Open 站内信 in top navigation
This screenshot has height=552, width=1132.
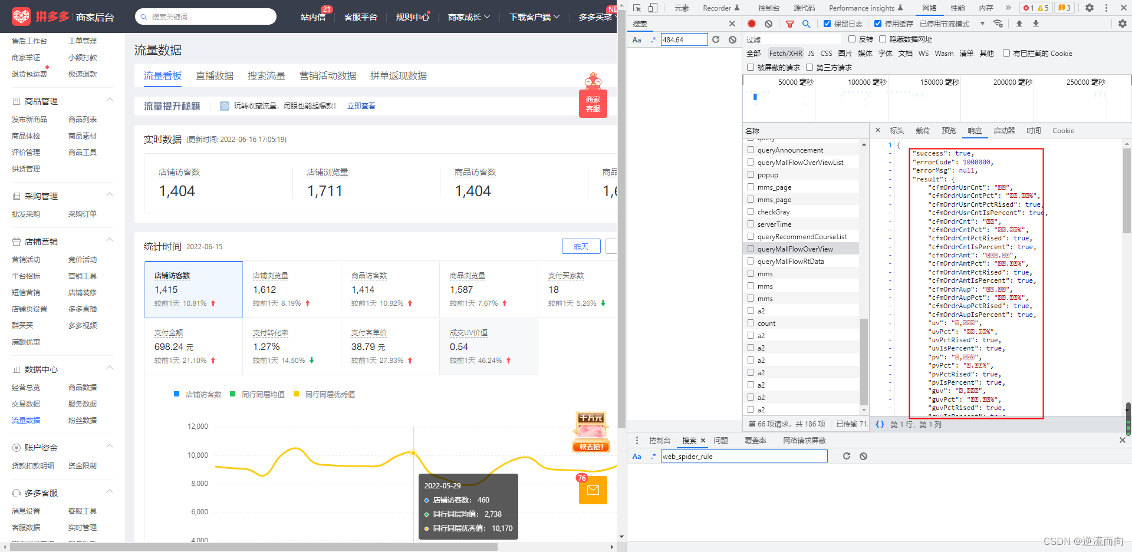313,17
